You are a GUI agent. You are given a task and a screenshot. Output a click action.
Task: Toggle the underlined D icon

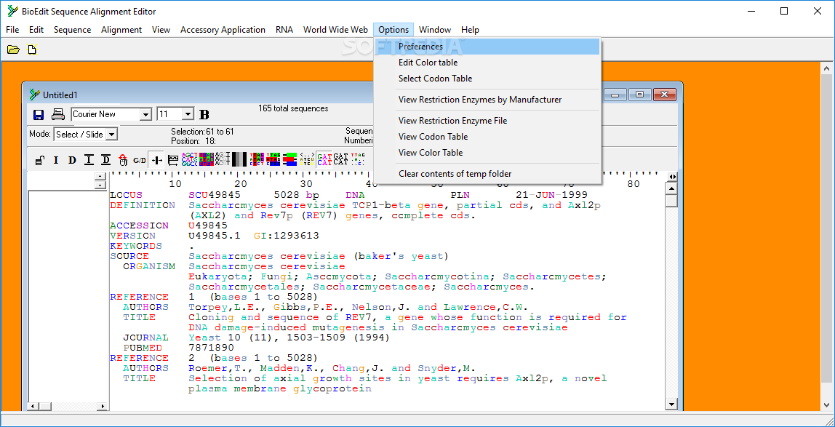tap(106, 160)
